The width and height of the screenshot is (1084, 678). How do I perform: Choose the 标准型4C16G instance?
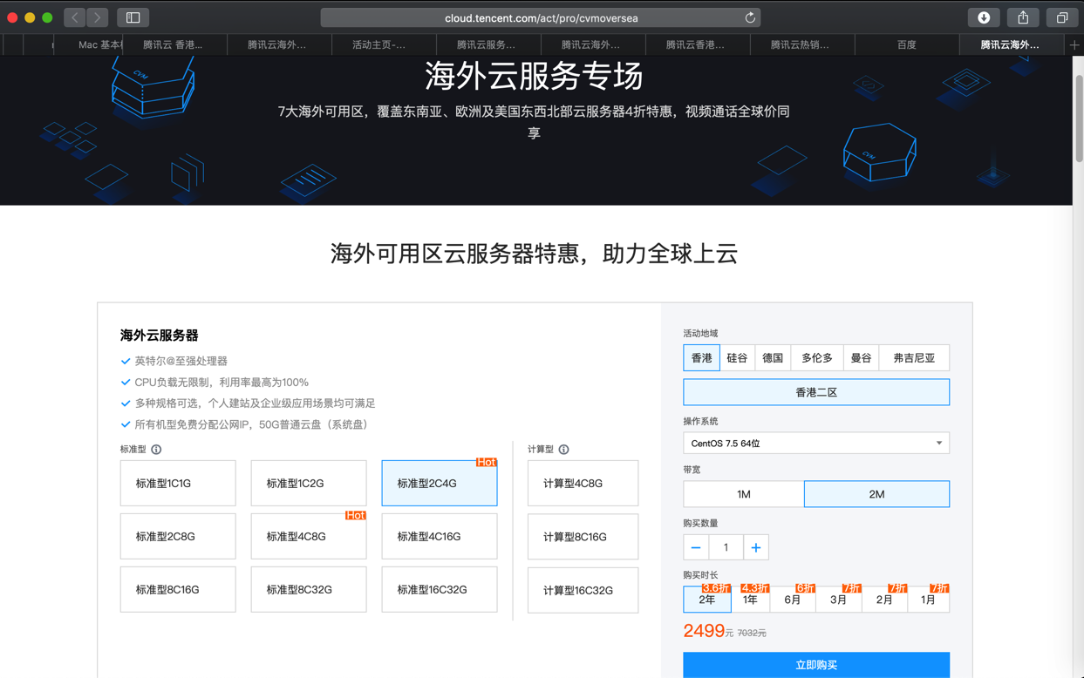click(440, 537)
